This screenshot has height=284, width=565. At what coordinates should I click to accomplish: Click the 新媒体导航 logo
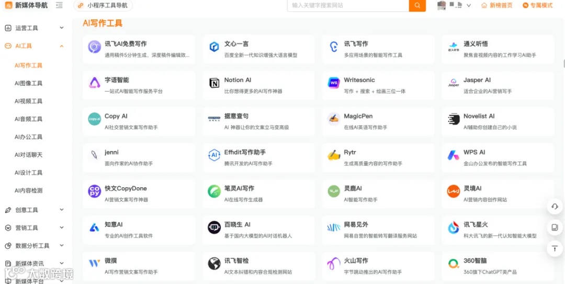point(26,5)
